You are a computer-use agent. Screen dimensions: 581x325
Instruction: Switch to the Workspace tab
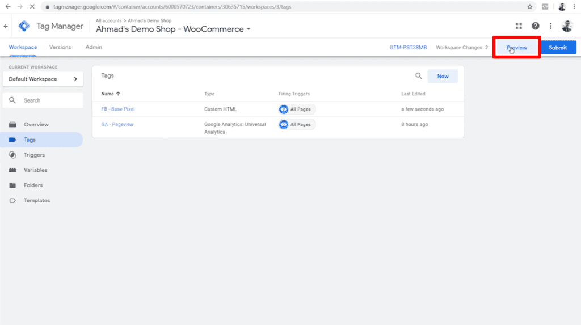(x=23, y=47)
